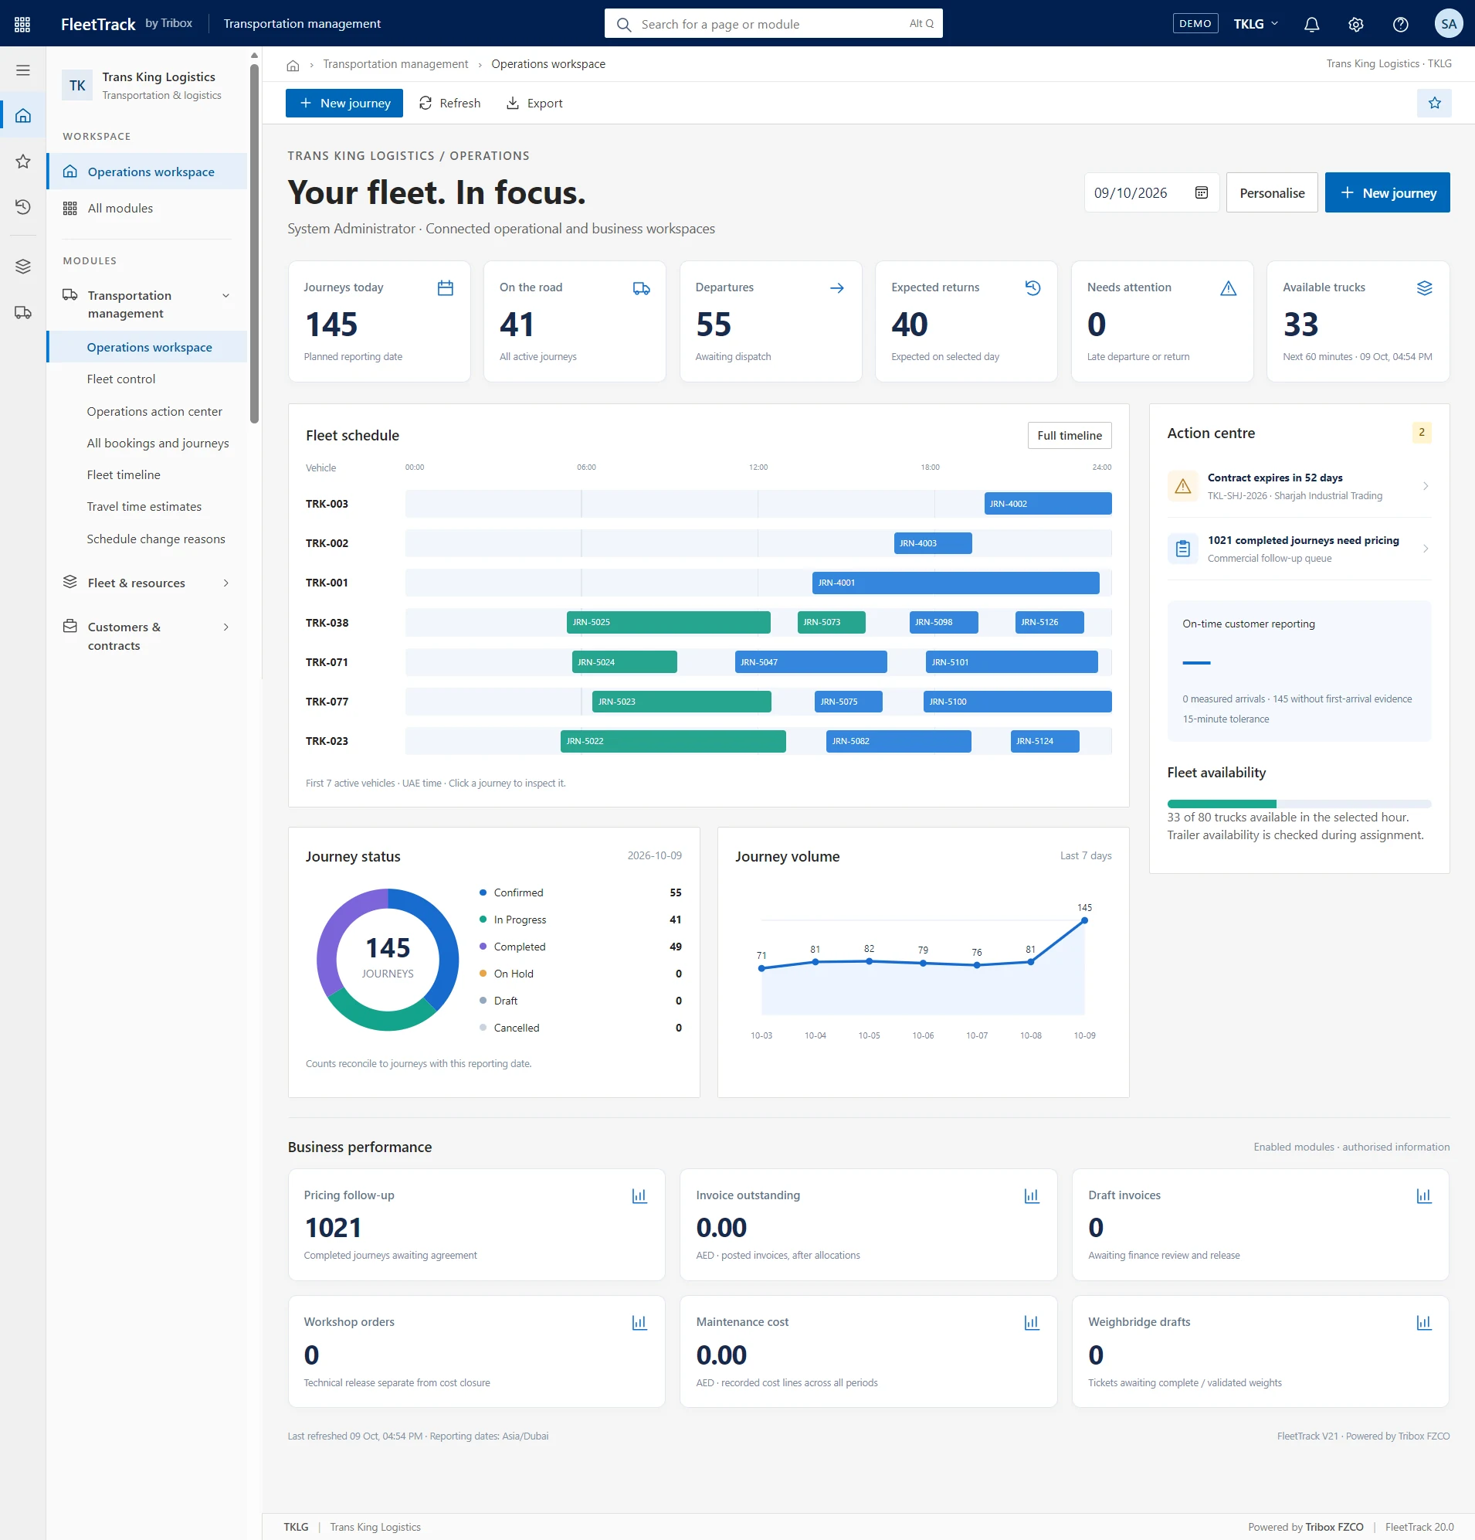This screenshot has width=1475, height=1540.
Task: Expand the Fleet & resources module
Action: click(x=226, y=583)
